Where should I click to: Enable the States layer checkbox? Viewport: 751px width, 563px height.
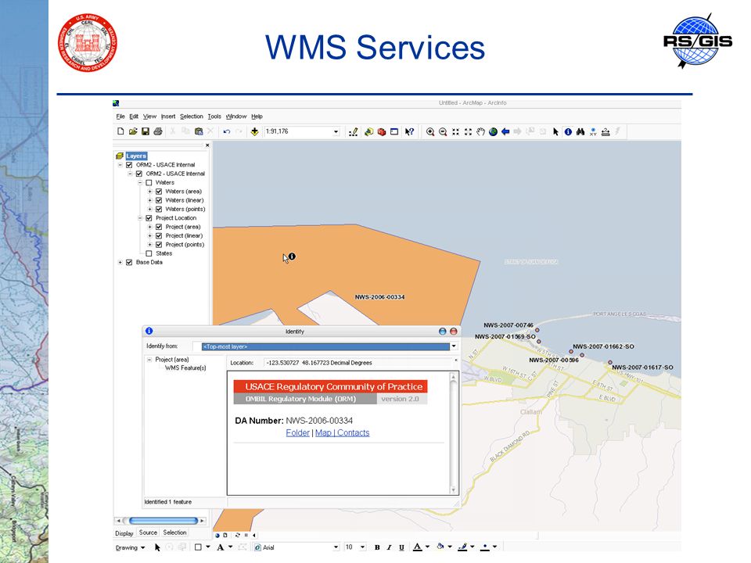tap(149, 253)
